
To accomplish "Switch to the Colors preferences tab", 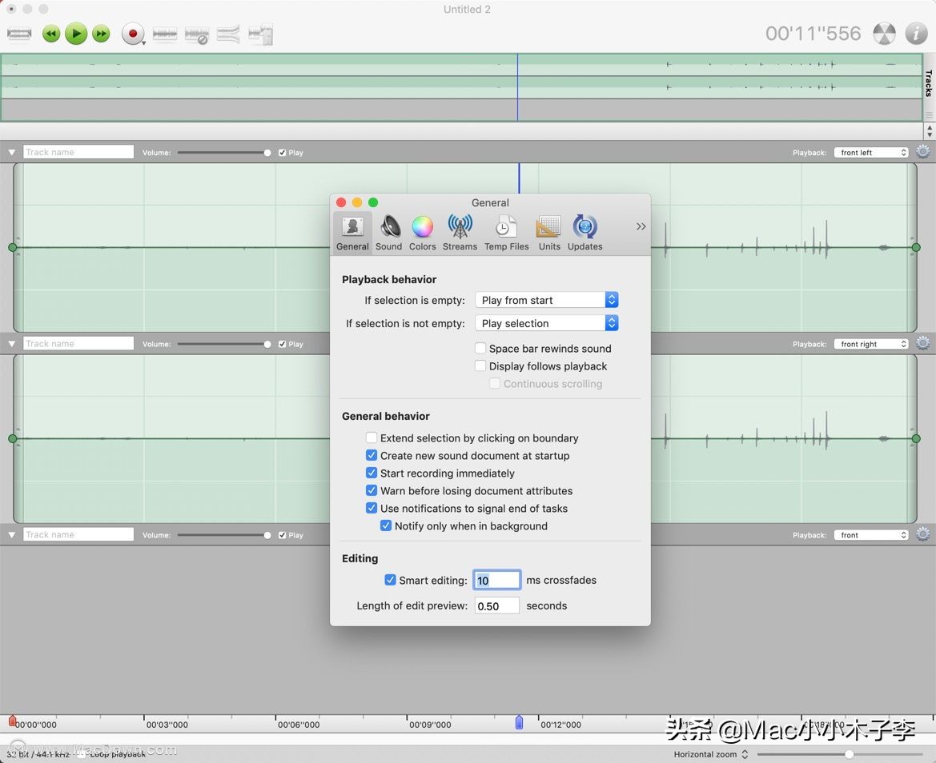I will pyautogui.click(x=423, y=233).
